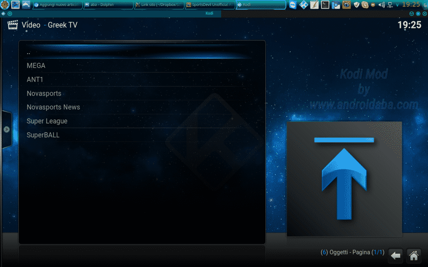428x267 pixels.
Task: Click the panel clock showing 19:25
Action: tap(411, 4)
